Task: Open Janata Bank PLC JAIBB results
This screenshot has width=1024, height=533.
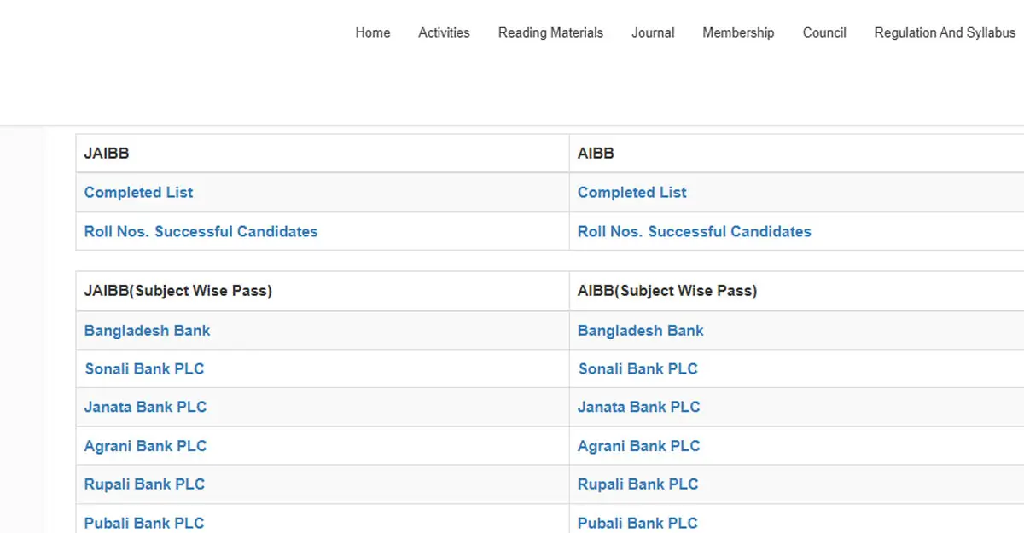Action: (x=145, y=408)
